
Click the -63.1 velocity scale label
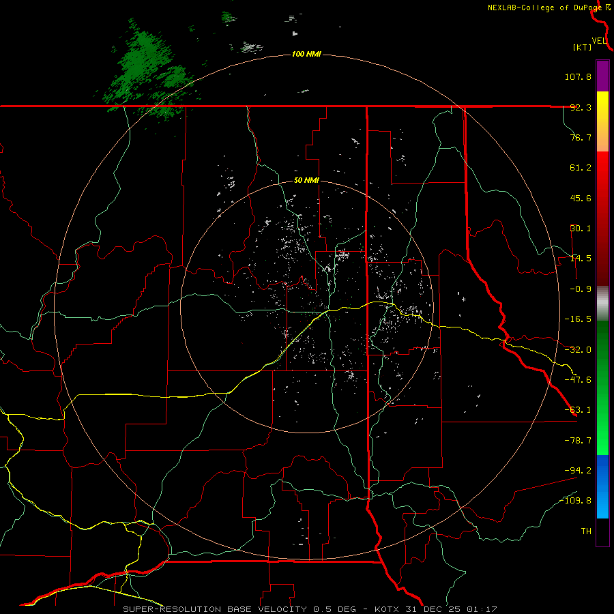pos(578,410)
